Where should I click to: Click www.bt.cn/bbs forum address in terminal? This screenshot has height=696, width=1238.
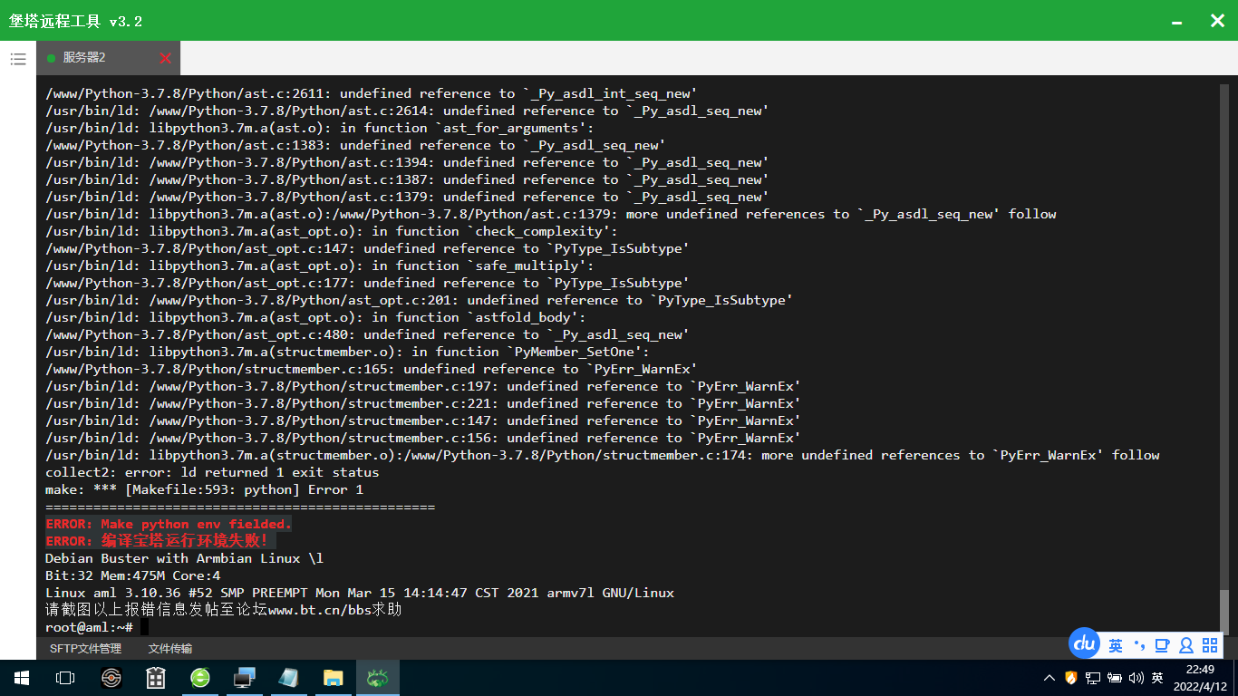321,610
